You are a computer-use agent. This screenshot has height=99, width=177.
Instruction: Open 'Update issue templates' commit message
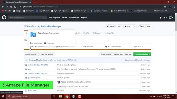coord(67,65)
